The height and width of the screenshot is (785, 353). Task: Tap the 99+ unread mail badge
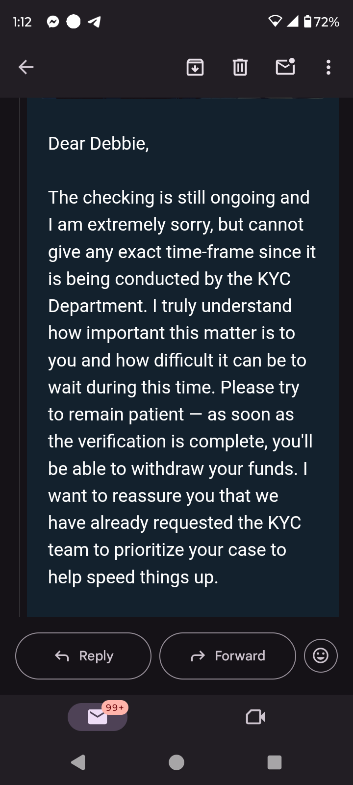[x=115, y=707]
